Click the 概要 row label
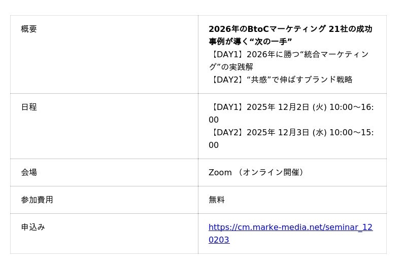 tap(29, 29)
